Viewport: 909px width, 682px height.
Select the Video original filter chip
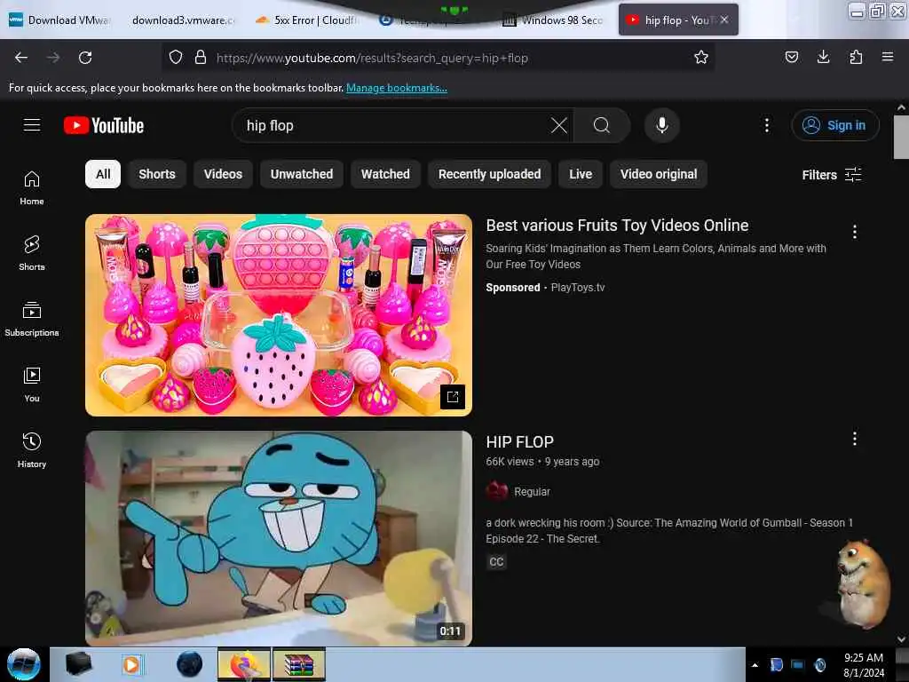click(659, 174)
